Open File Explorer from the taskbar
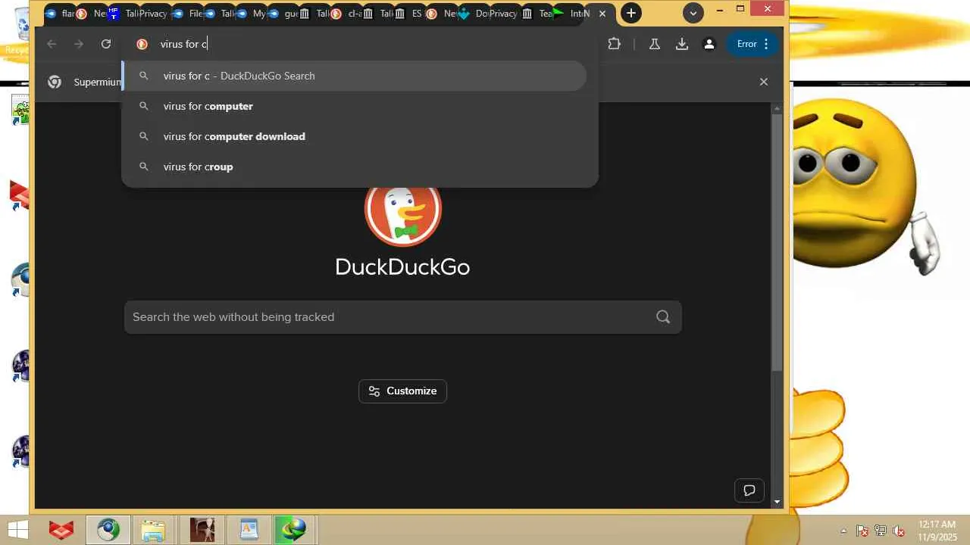 [x=153, y=530]
